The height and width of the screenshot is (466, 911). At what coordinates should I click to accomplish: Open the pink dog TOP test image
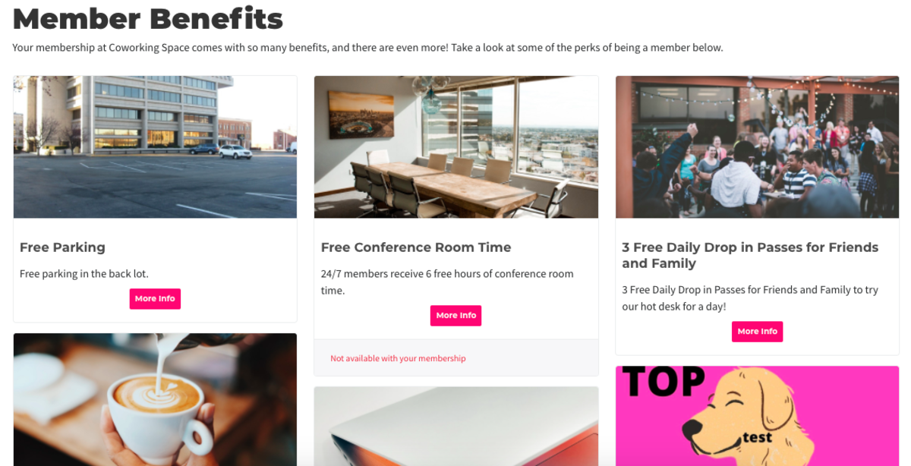757,415
